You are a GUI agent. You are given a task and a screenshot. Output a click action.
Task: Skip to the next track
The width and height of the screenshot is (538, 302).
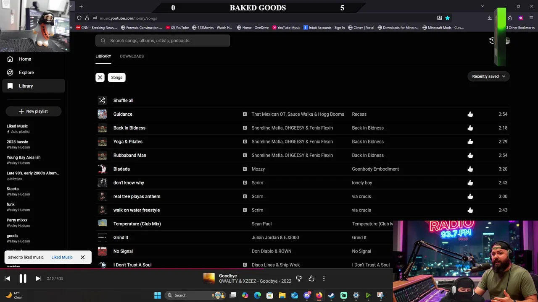pyautogui.click(x=38, y=279)
